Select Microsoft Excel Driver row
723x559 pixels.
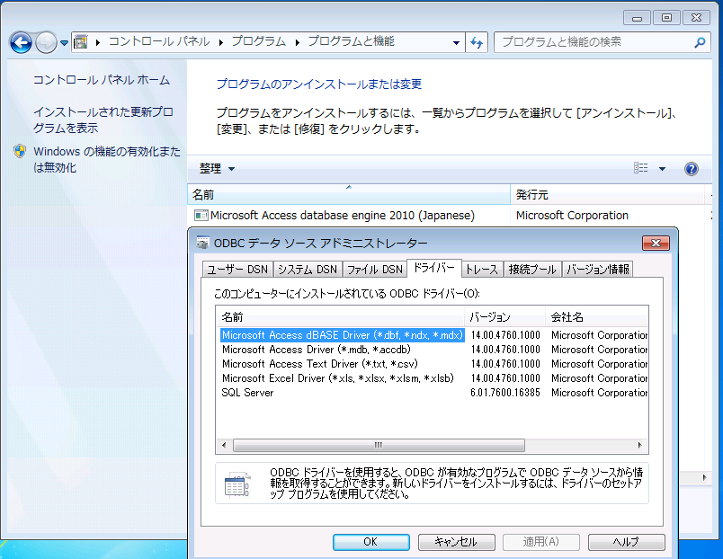(338, 377)
